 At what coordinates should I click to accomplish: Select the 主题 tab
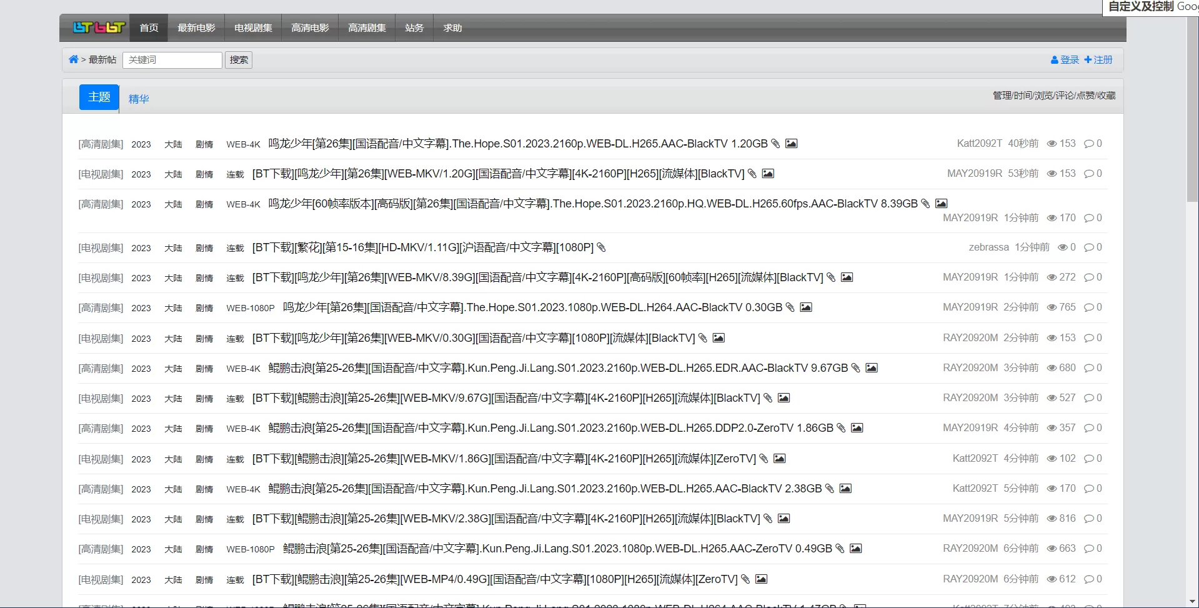[x=99, y=97]
